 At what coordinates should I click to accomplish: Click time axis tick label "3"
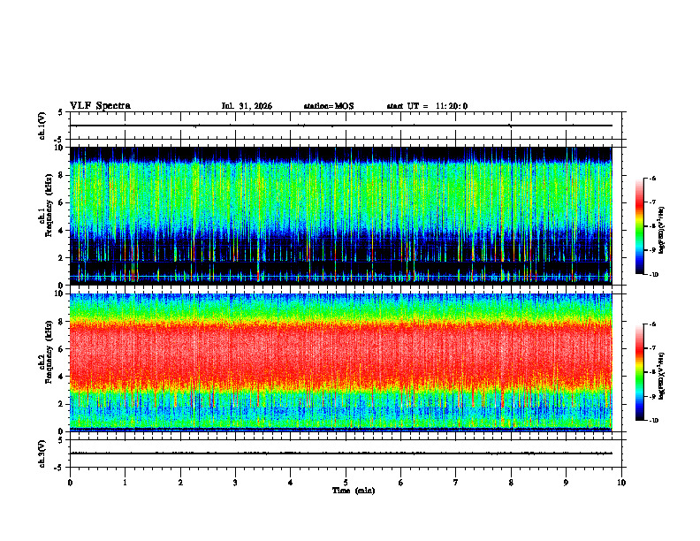tap(235, 483)
